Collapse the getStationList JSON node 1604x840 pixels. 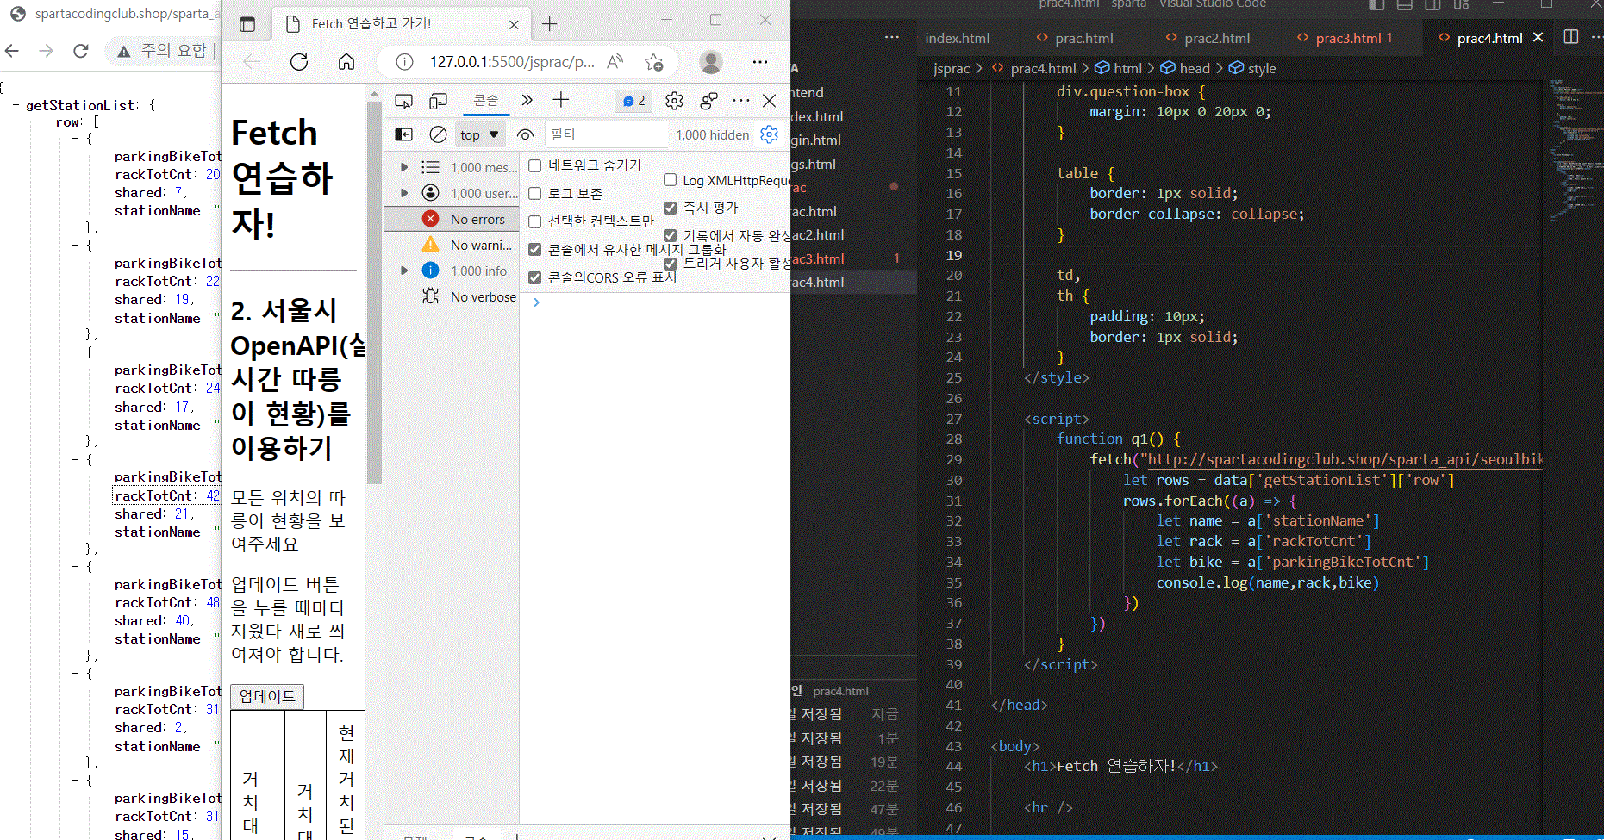[x=16, y=105]
